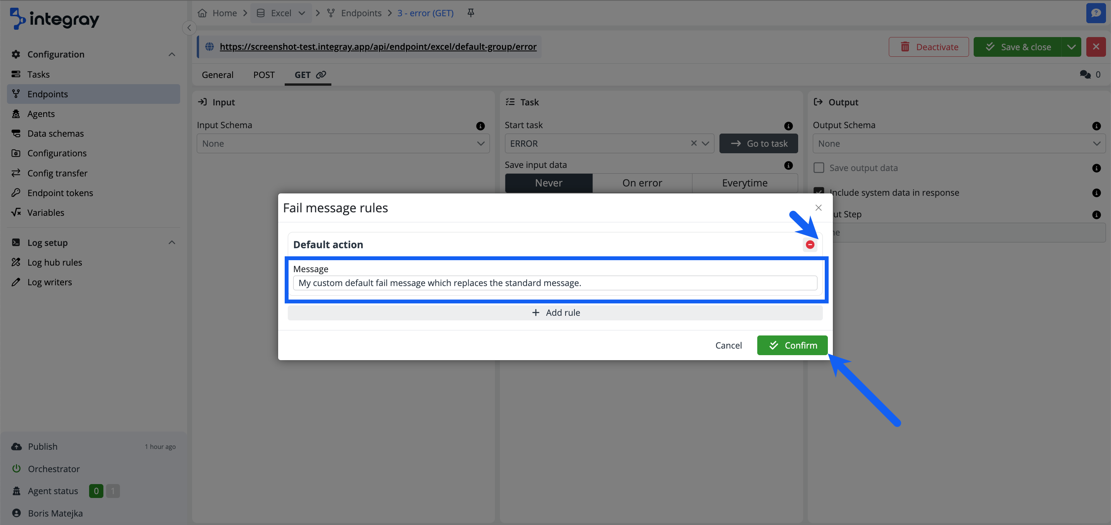
Task: Select the Everytime save option
Action: pos(744,183)
